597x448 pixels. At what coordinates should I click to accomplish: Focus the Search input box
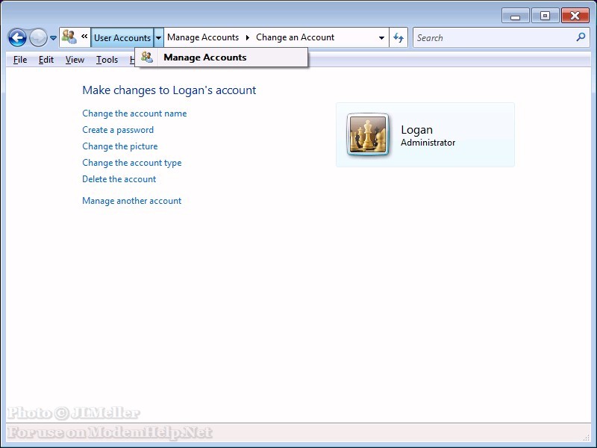click(x=494, y=38)
